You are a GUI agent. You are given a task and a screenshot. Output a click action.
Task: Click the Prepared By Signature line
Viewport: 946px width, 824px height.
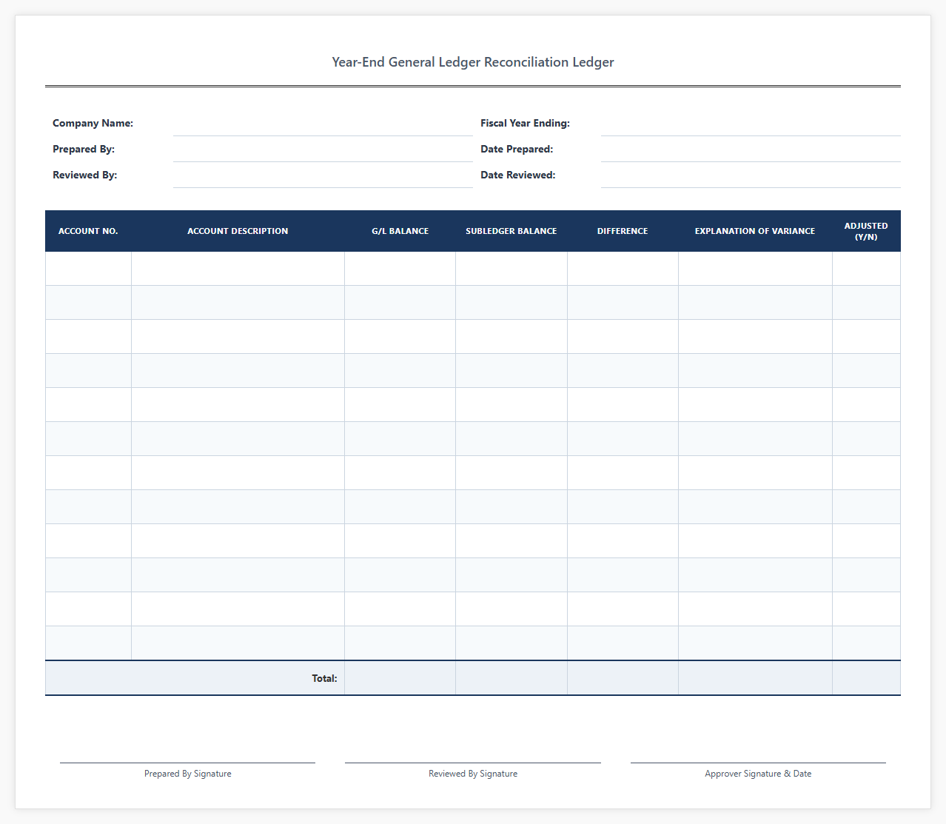[x=187, y=763]
